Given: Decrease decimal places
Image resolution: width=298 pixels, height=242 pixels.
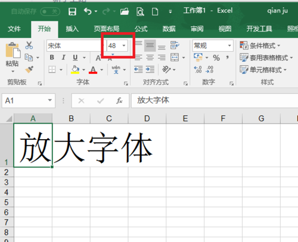Looking at the screenshot, I should [210, 70].
